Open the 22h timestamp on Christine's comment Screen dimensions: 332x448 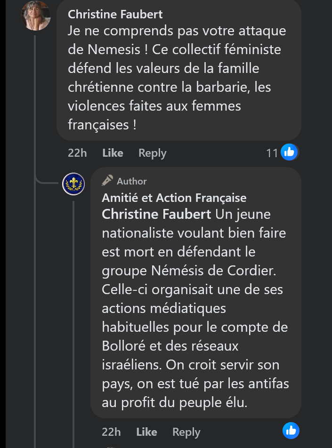point(77,153)
